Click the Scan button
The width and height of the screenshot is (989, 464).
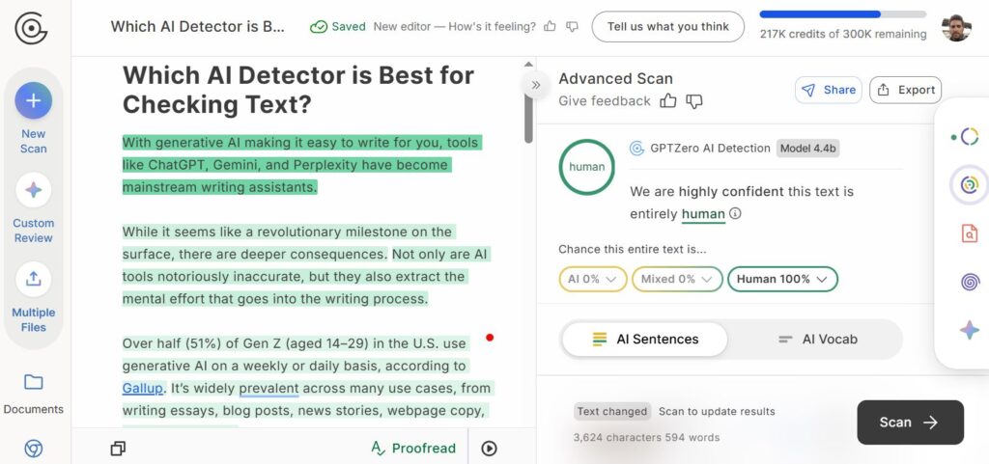coord(910,423)
